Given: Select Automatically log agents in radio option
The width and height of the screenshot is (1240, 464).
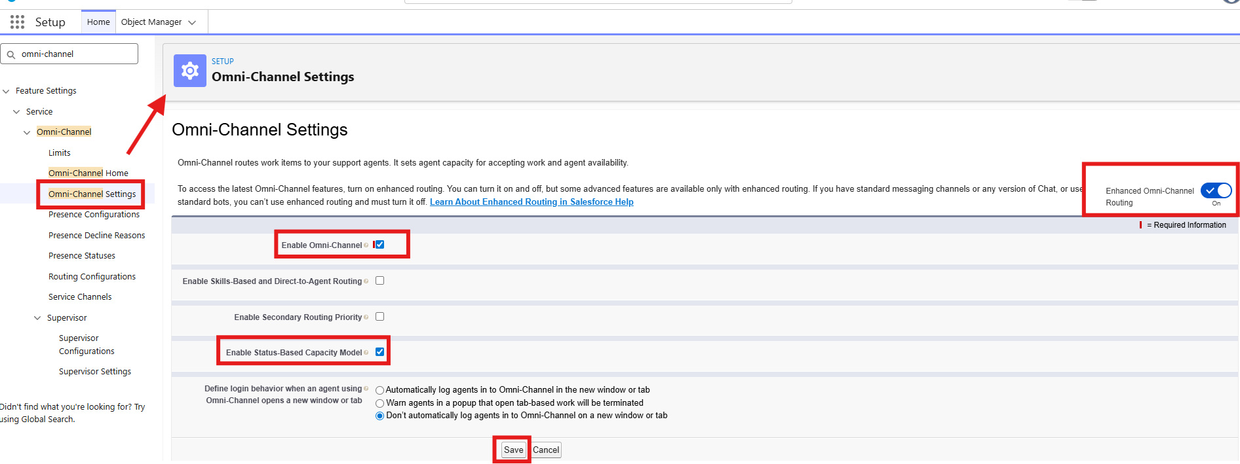Looking at the screenshot, I should tap(379, 391).
